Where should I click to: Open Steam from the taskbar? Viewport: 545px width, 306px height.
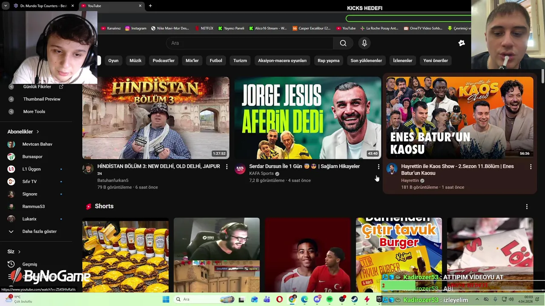pos(354,299)
